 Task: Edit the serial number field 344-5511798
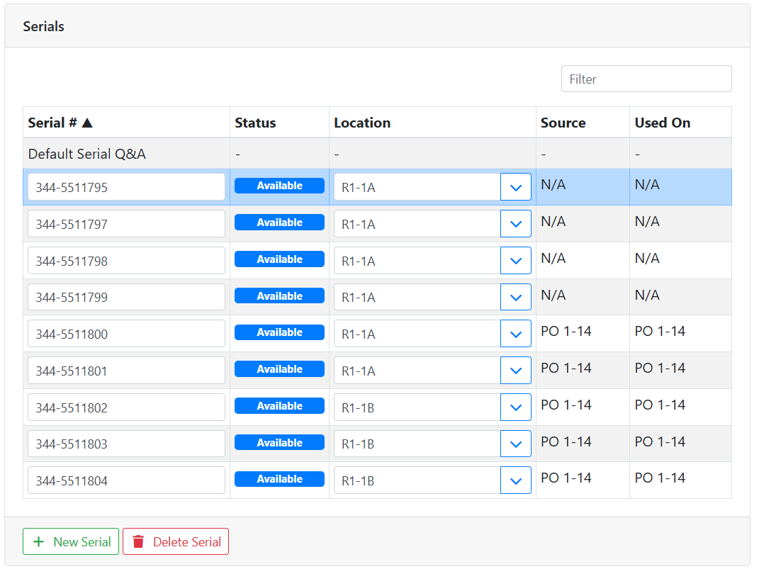click(x=126, y=261)
